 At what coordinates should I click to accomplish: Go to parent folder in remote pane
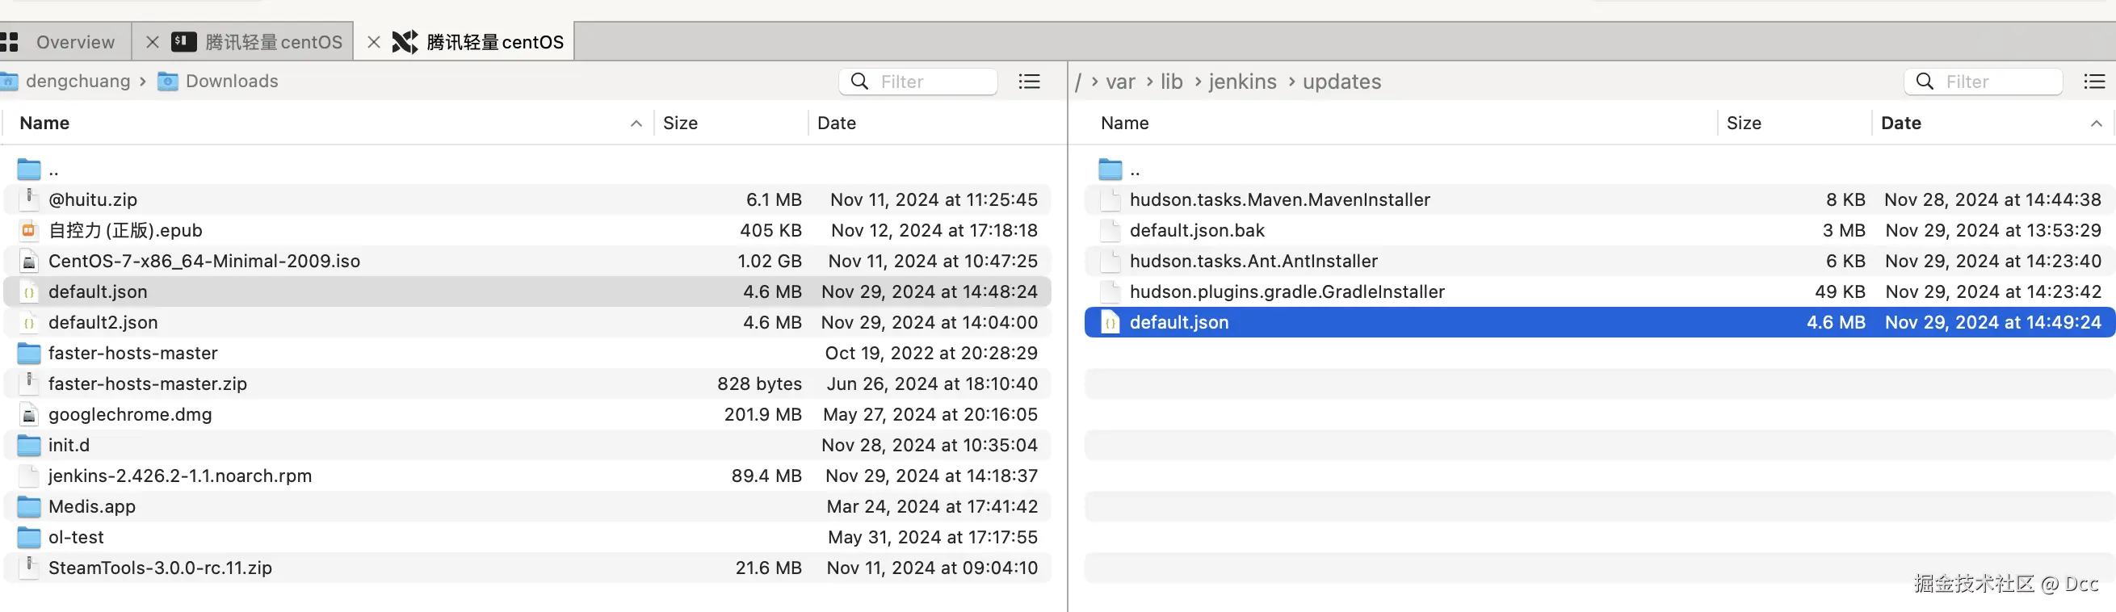(x=1599, y=170)
